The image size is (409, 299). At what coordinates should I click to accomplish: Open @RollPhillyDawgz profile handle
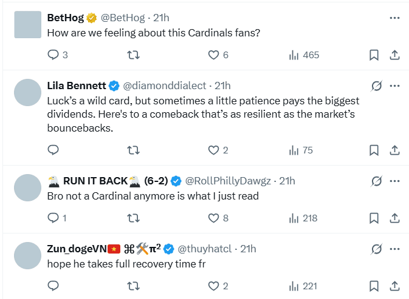coord(230,181)
